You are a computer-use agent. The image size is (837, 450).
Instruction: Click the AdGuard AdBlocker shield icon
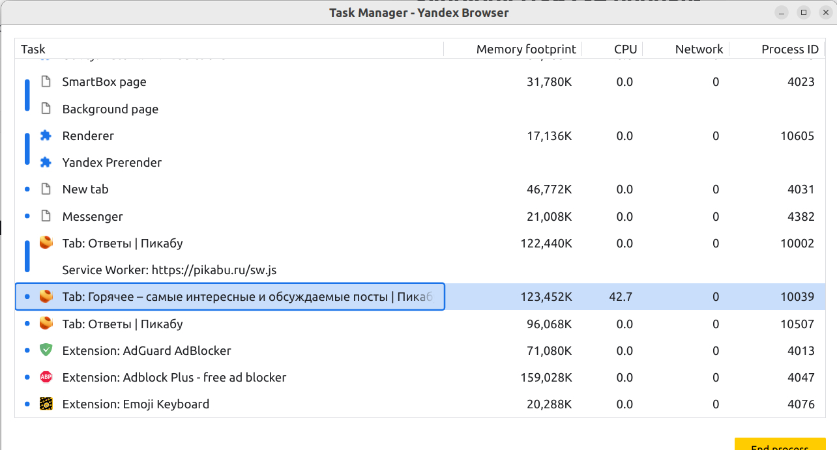click(46, 350)
